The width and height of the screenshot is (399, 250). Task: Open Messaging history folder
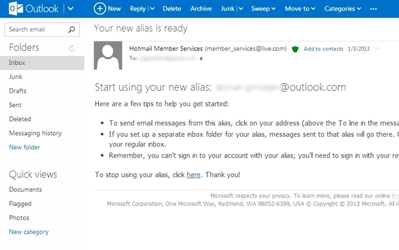(35, 133)
